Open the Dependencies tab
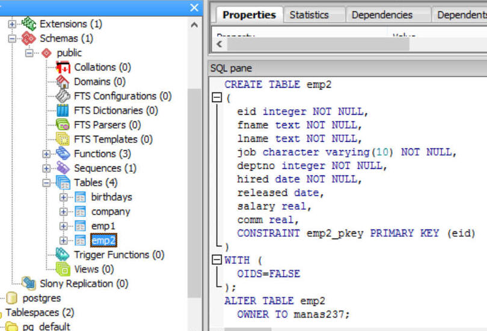 coord(382,15)
